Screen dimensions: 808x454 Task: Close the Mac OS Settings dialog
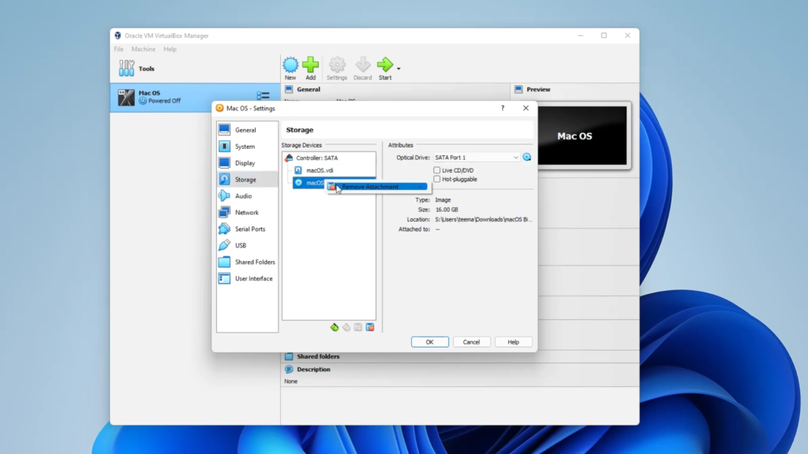[x=526, y=108]
